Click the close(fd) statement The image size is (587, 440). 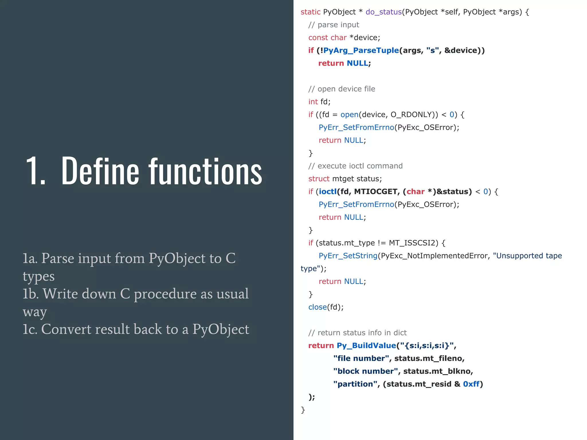coord(326,307)
